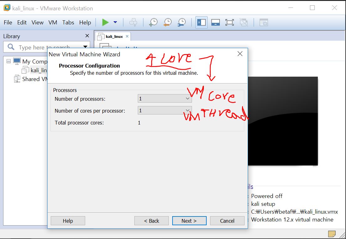The image size is (346, 239).
Task: Enter full screen mode icon
Action: 230,22
